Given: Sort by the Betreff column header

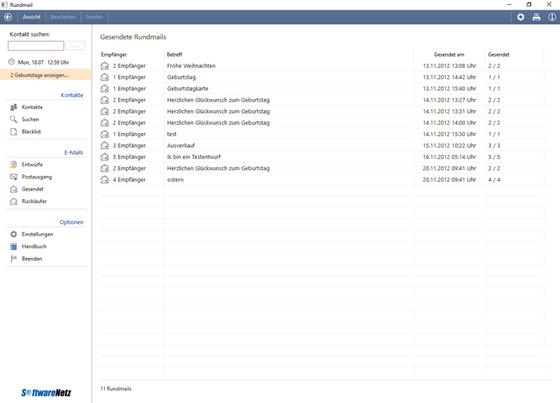Looking at the screenshot, I should pyautogui.click(x=174, y=55).
